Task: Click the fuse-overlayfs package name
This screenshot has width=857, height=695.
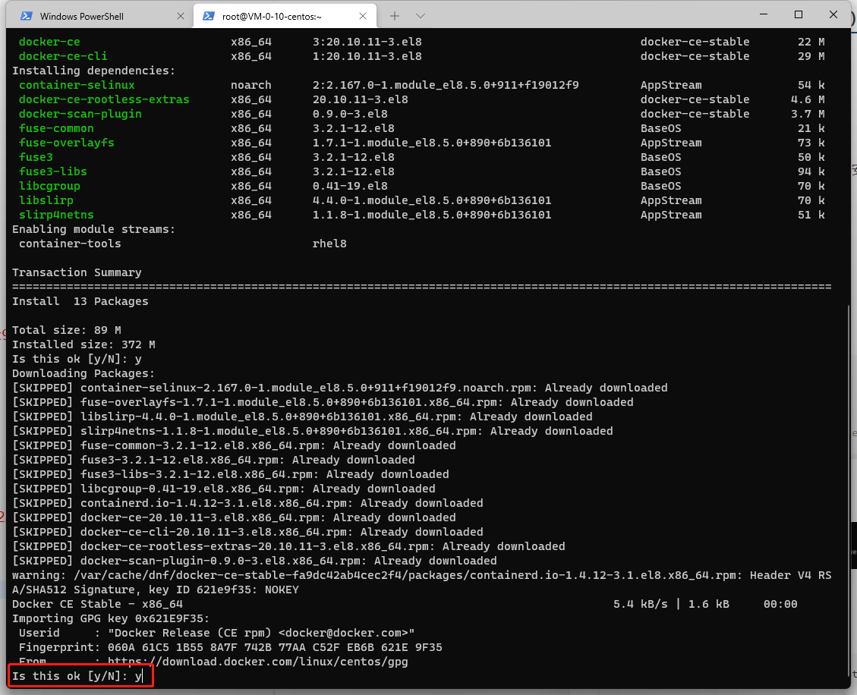Action: (x=66, y=143)
